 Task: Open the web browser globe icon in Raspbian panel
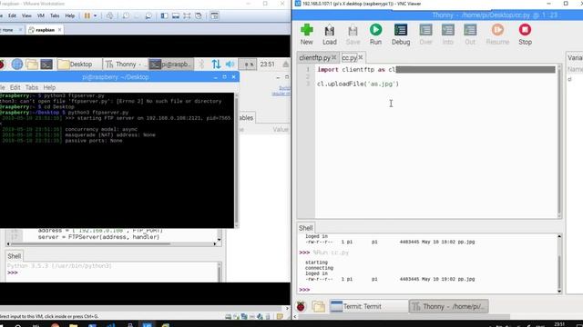click(x=16, y=64)
